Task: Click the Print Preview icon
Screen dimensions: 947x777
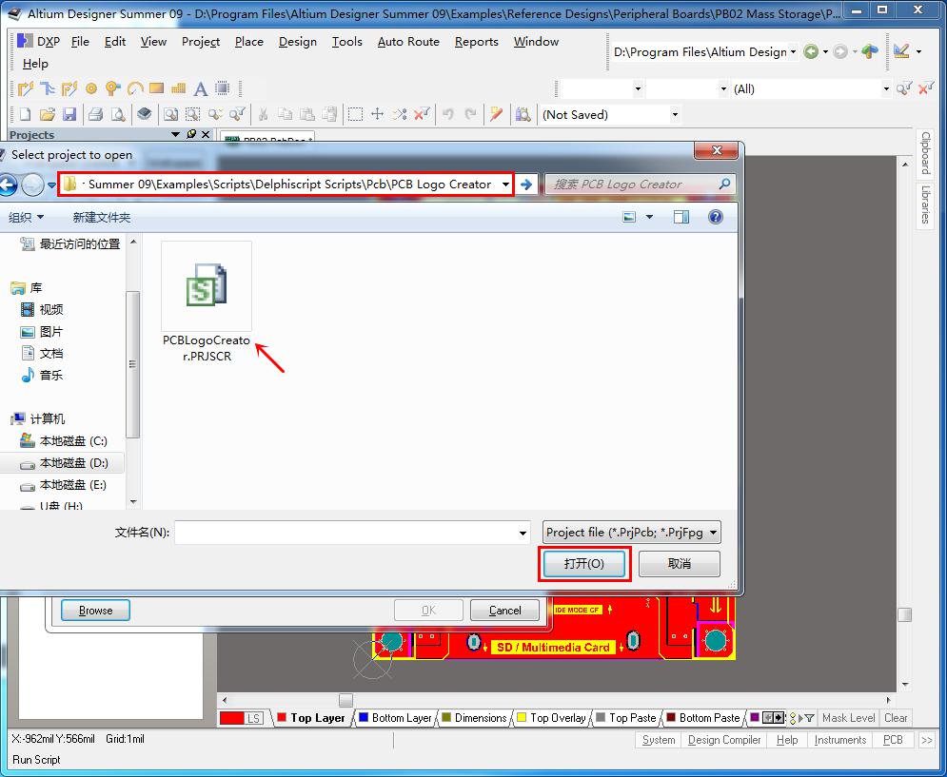Action: pos(118,114)
